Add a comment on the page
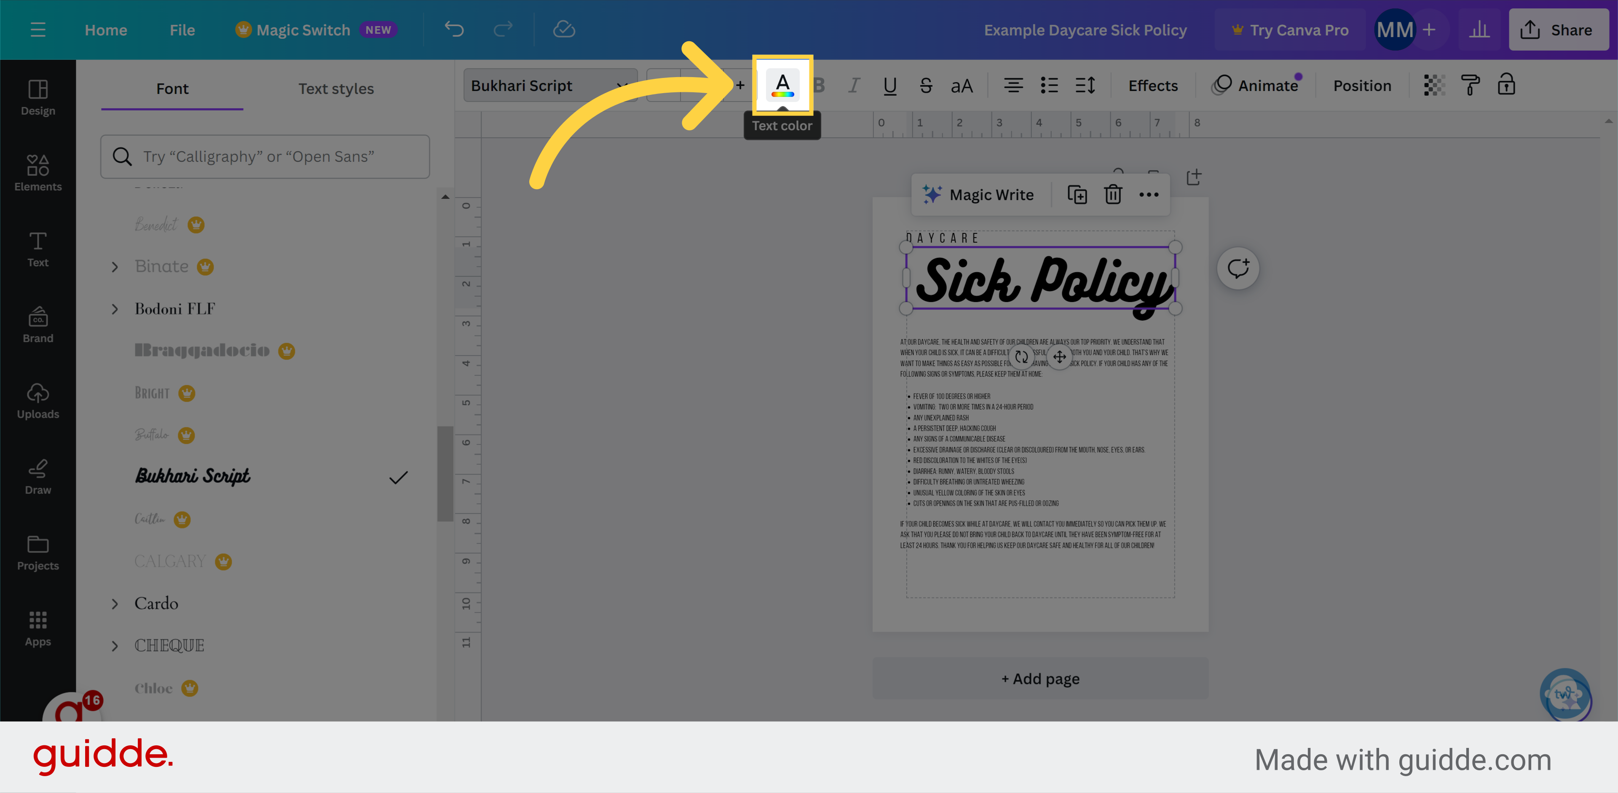 [x=1238, y=268]
